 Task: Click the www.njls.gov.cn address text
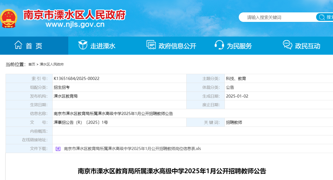(75, 25)
